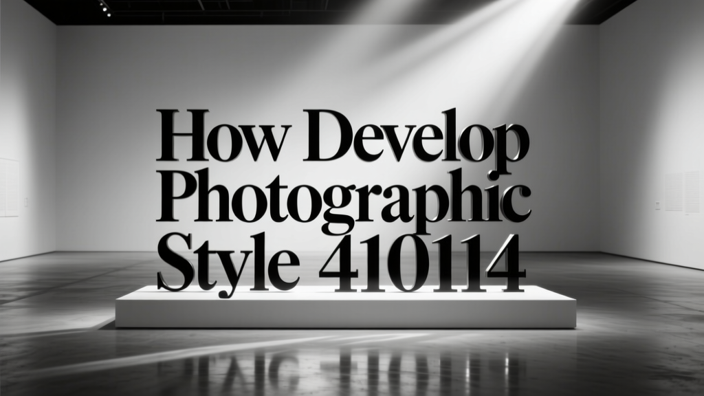
Task: Click the 'How Develop' headline text
Action: pyautogui.click(x=342, y=140)
